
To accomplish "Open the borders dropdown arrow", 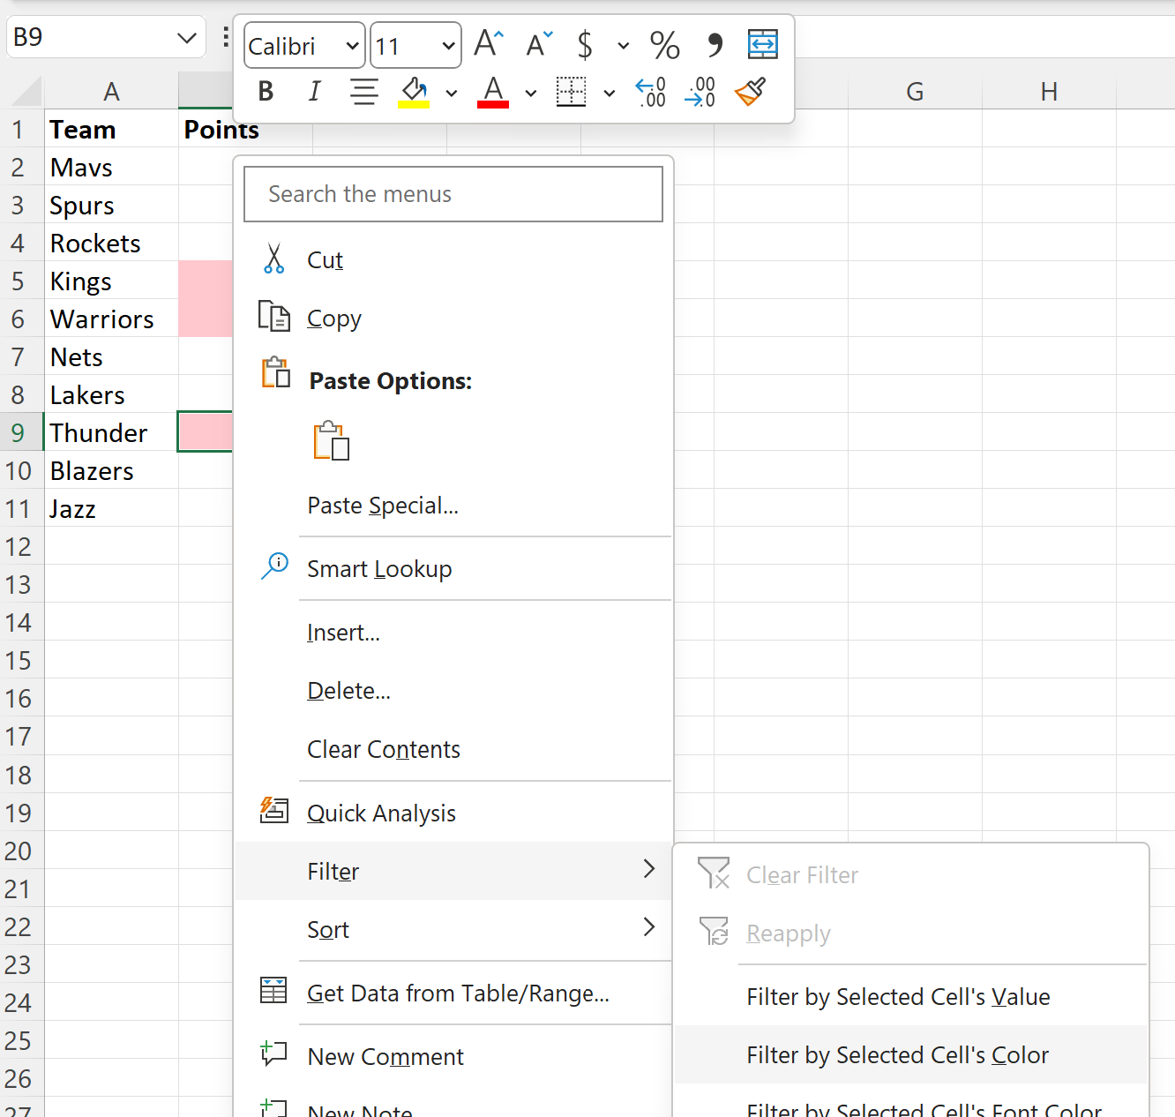I will [x=609, y=92].
